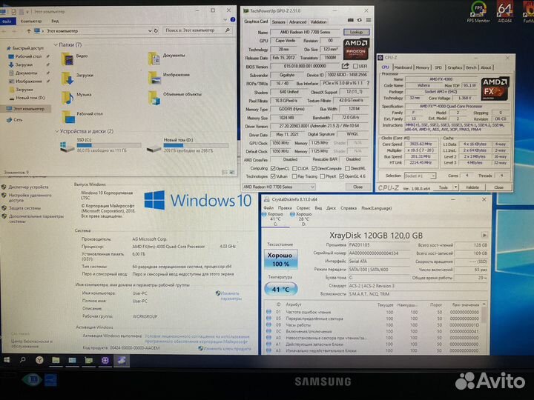This screenshot has height=400, width=534.
Task: Click the Lookup button in GPU-Z
Action: coord(356,32)
